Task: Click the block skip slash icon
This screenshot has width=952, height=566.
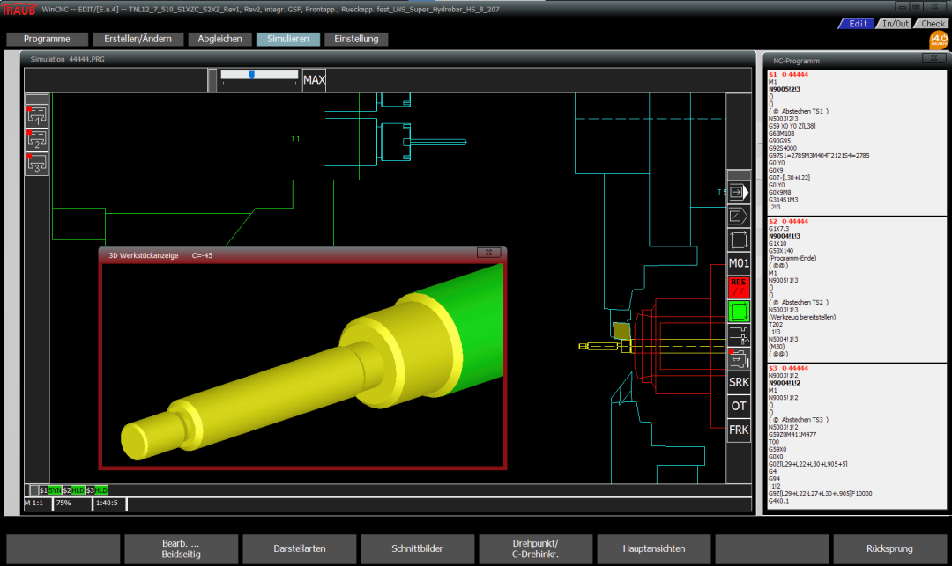Action: (x=739, y=216)
